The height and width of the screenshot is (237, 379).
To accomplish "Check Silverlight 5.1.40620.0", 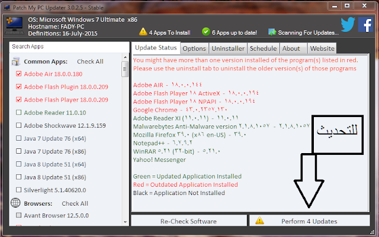I will [x=18, y=190].
